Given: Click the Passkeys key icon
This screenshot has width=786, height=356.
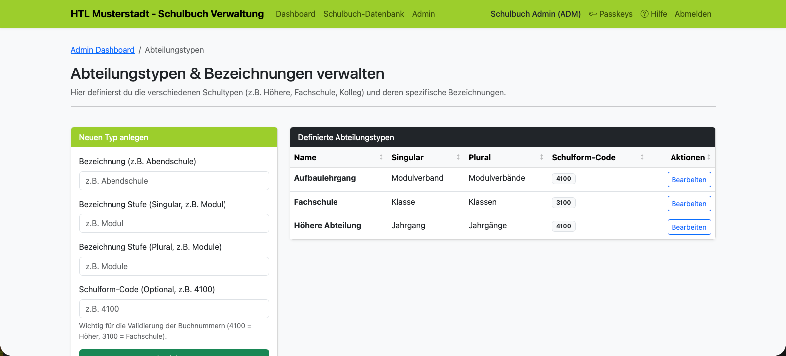Looking at the screenshot, I should click(593, 14).
